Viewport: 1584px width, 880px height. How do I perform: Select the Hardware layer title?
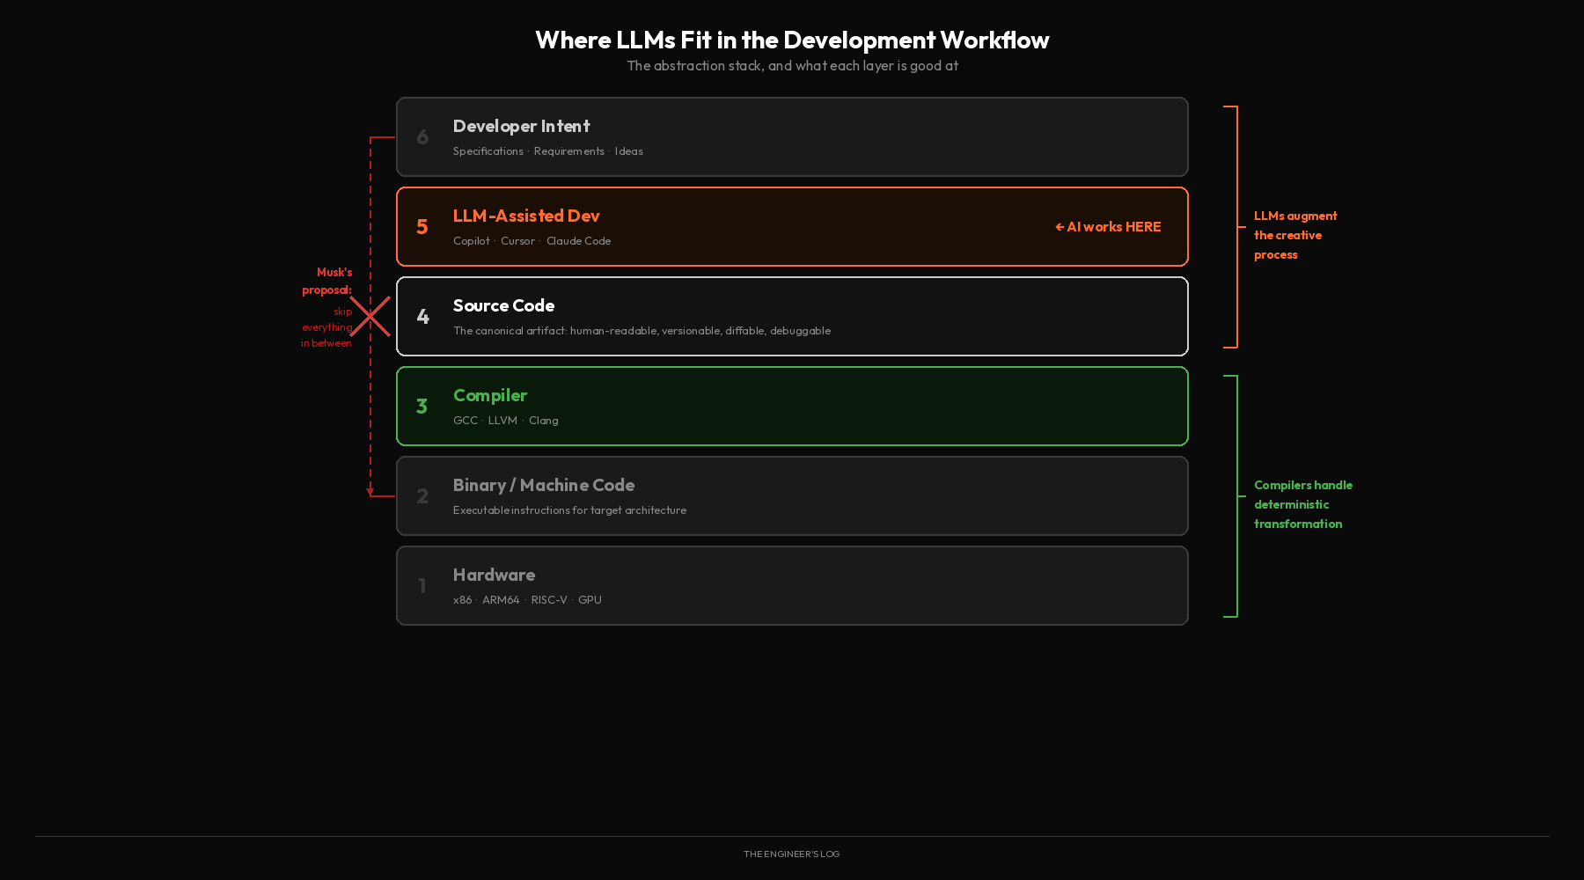click(x=494, y=575)
